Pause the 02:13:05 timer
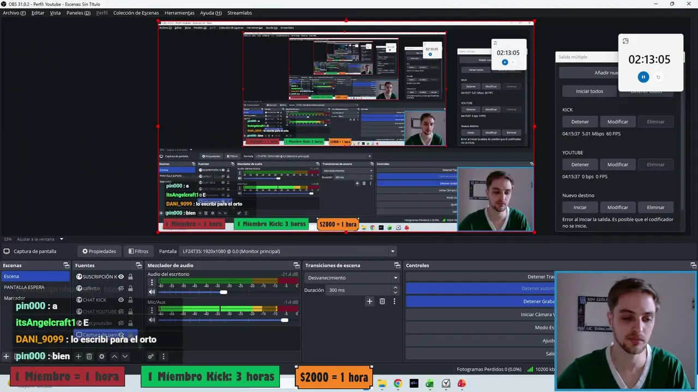Image resolution: width=698 pixels, height=392 pixels. point(643,77)
